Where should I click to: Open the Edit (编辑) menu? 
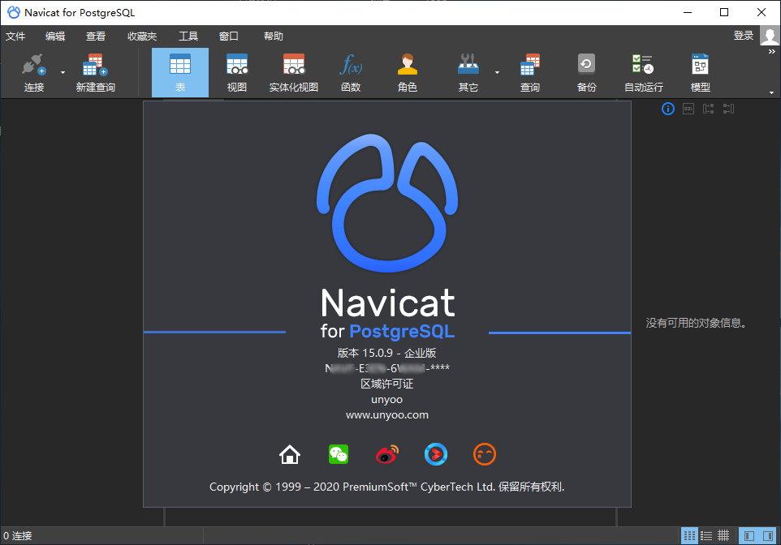[x=54, y=36]
